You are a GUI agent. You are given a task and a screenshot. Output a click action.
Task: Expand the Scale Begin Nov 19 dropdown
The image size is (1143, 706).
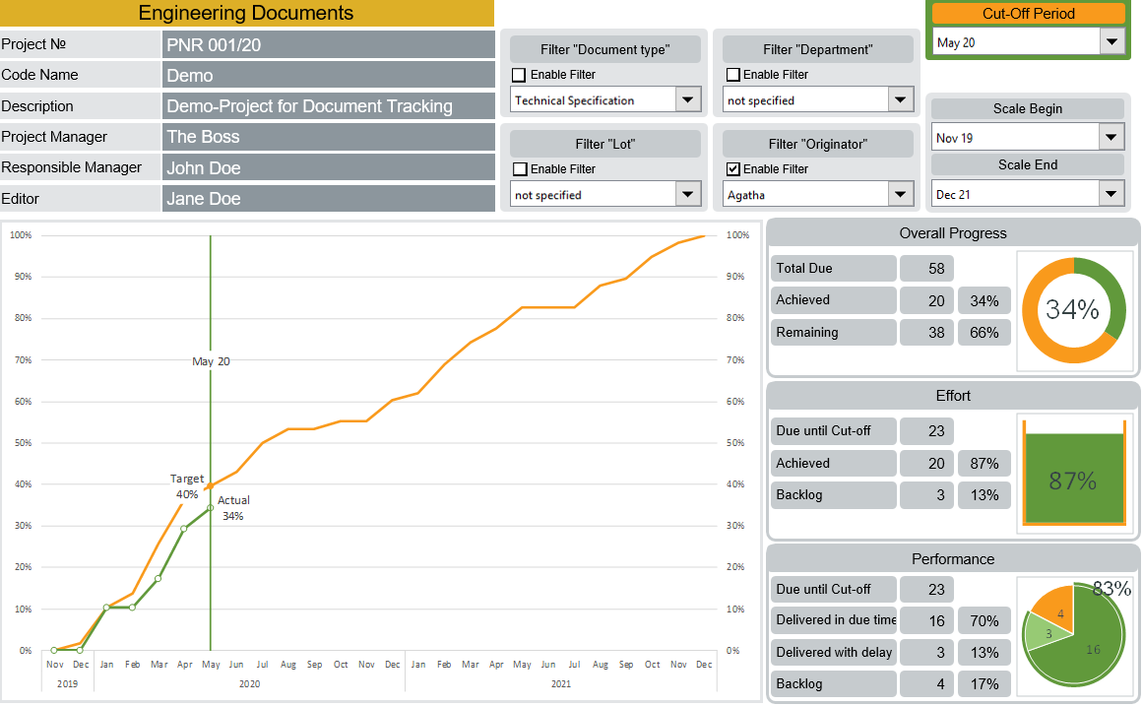click(1111, 137)
